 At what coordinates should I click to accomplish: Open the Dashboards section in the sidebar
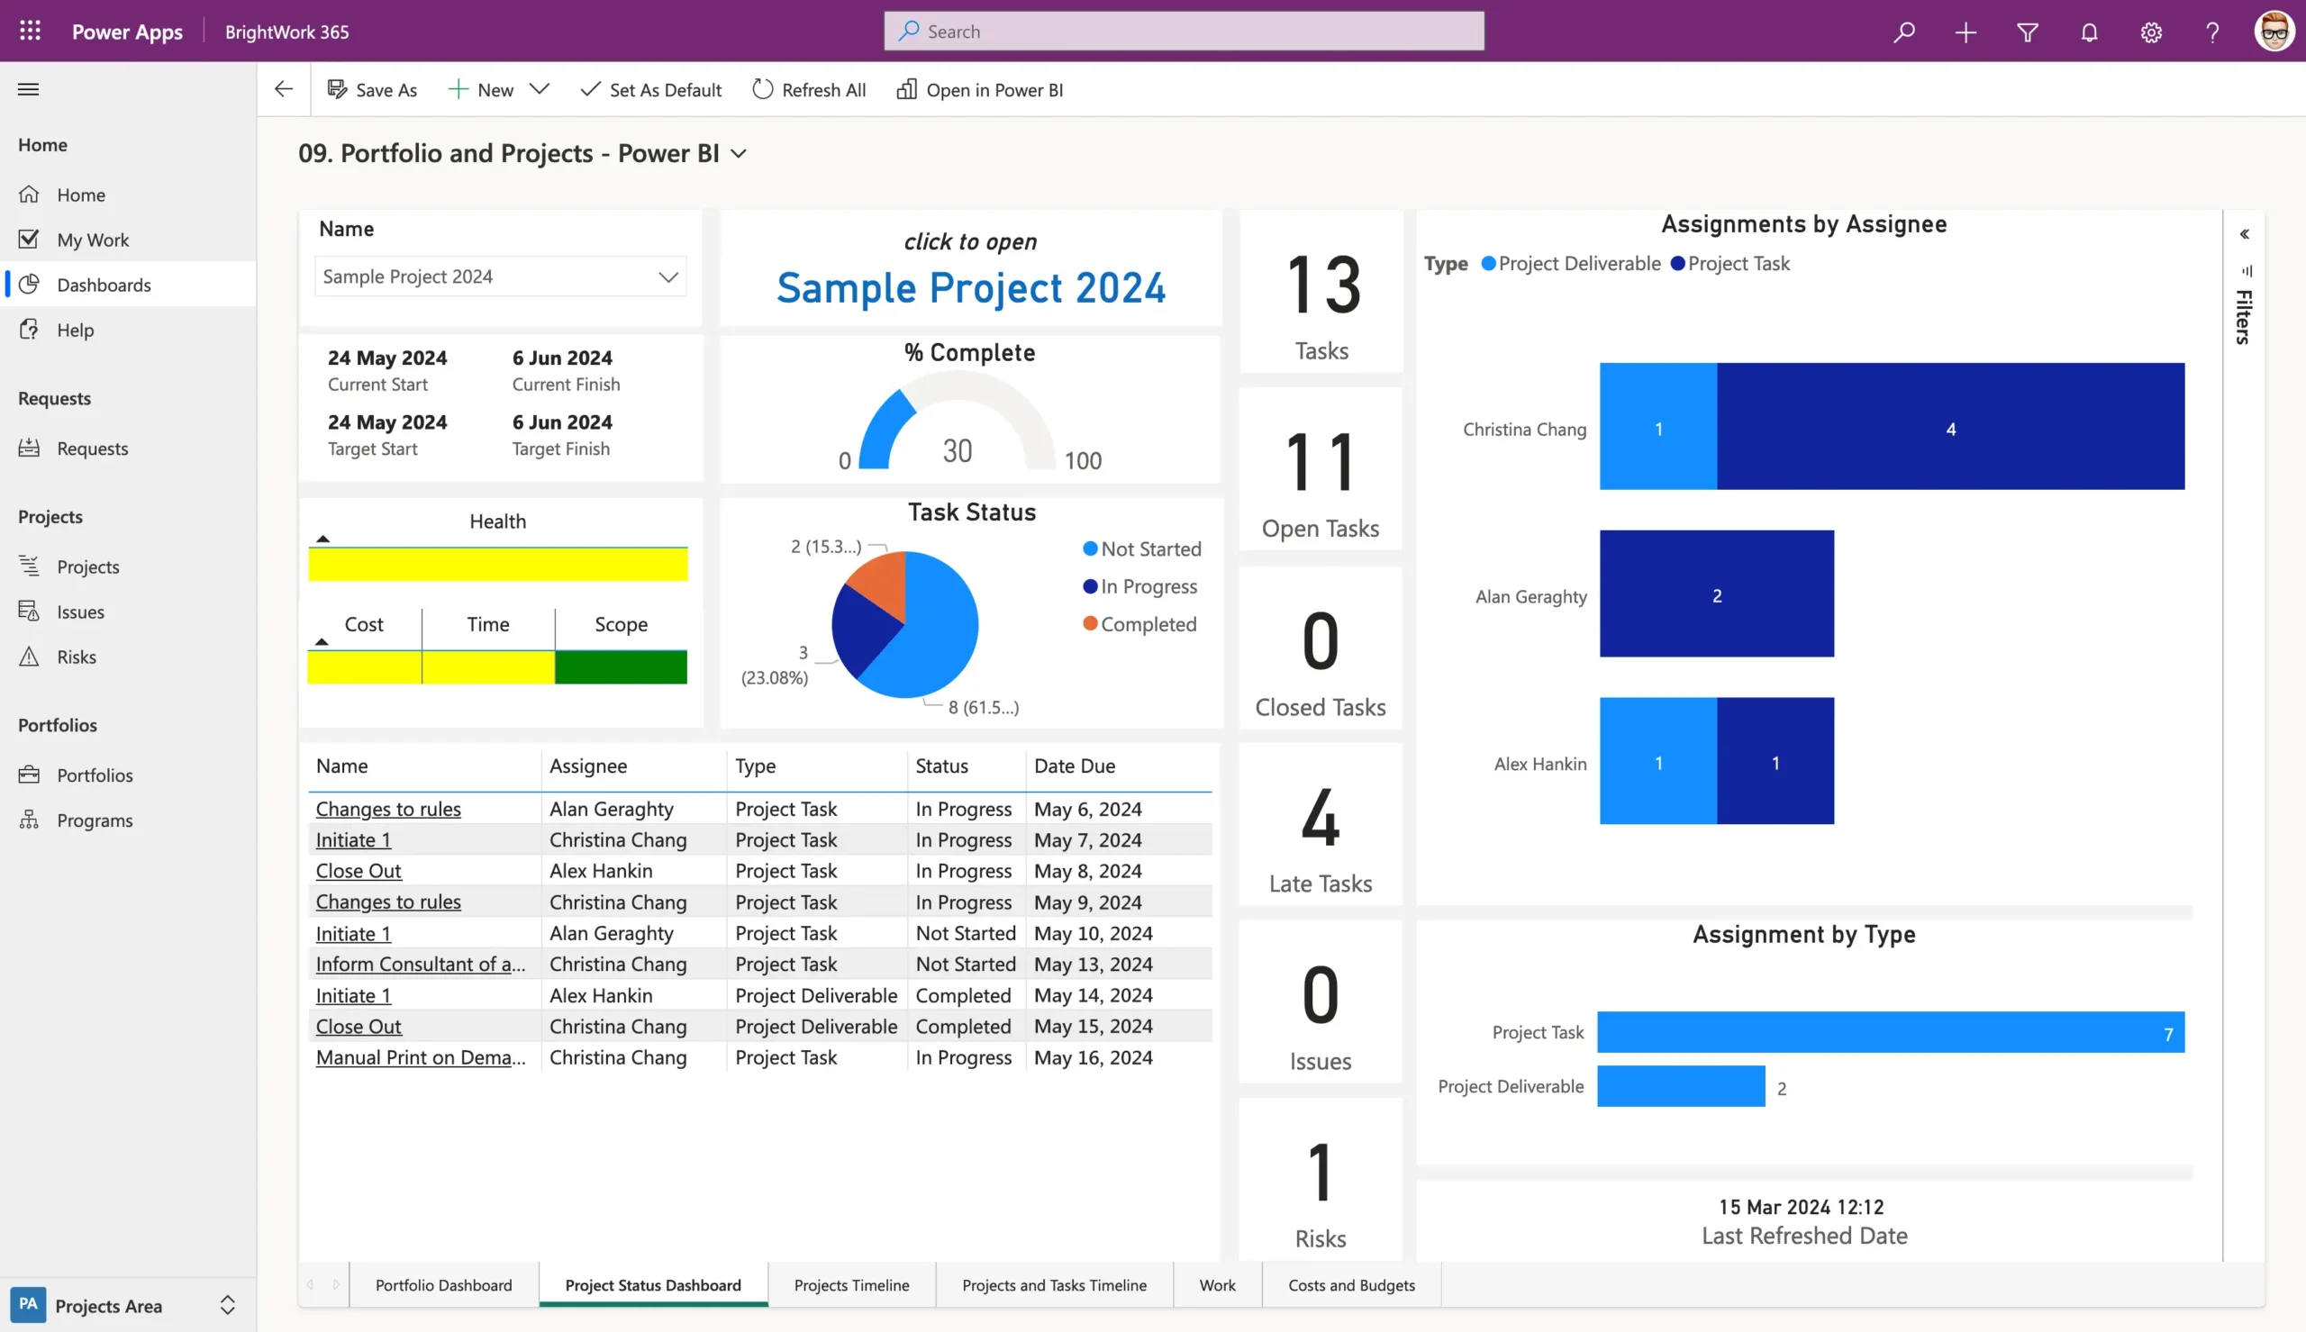[103, 285]
